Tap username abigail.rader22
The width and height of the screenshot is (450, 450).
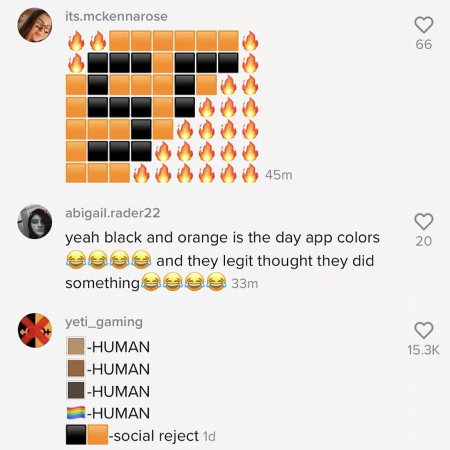(x=112, y=213)
